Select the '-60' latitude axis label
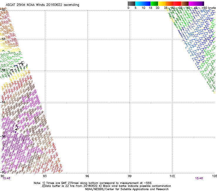 point(3,172)
